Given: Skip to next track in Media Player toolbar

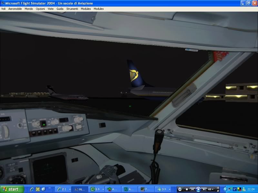Looking at the screenshot, I should 204,189.
